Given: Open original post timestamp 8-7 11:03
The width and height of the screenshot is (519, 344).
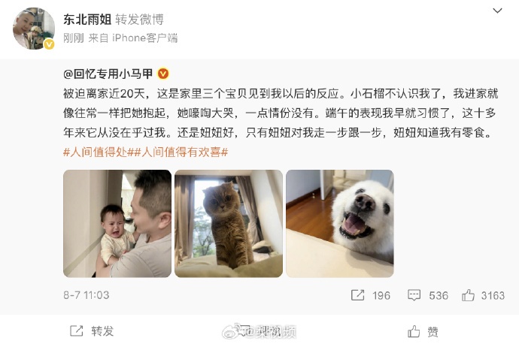Looking at the screenshot, I should click(x=86, y=294).
